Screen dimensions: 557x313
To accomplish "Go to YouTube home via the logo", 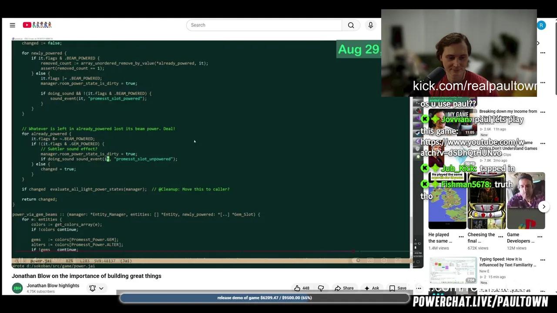I will pos(37,25).
